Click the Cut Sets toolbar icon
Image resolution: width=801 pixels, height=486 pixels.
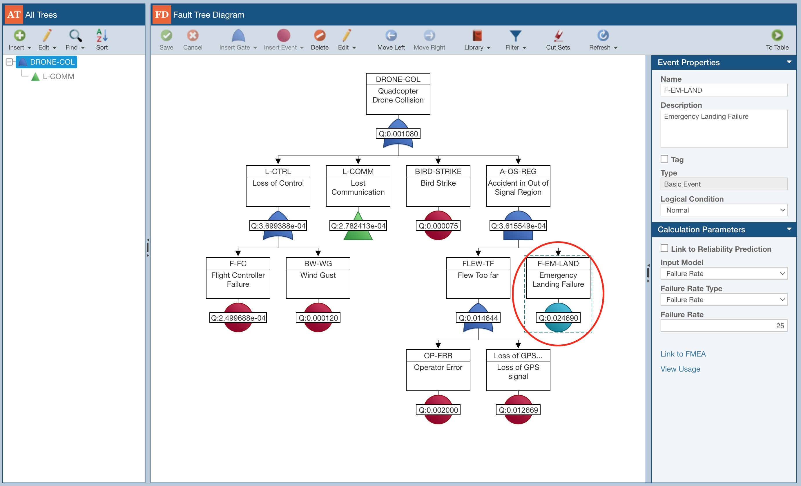point(558,36)
